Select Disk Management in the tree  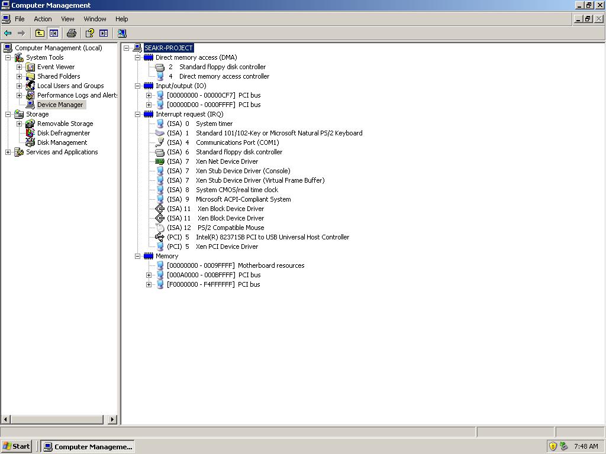pyautogui.click(x=62, y=142)
